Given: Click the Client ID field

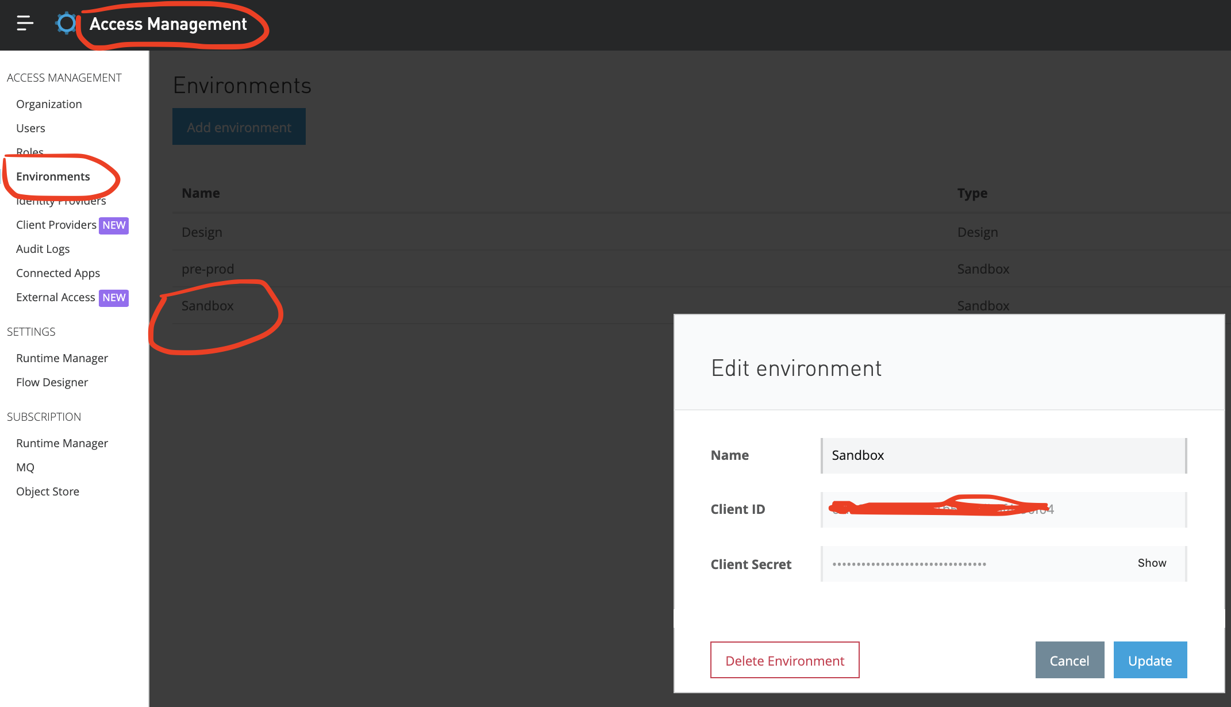Looking at the screenshot, I should click(x=1003, y=509).
